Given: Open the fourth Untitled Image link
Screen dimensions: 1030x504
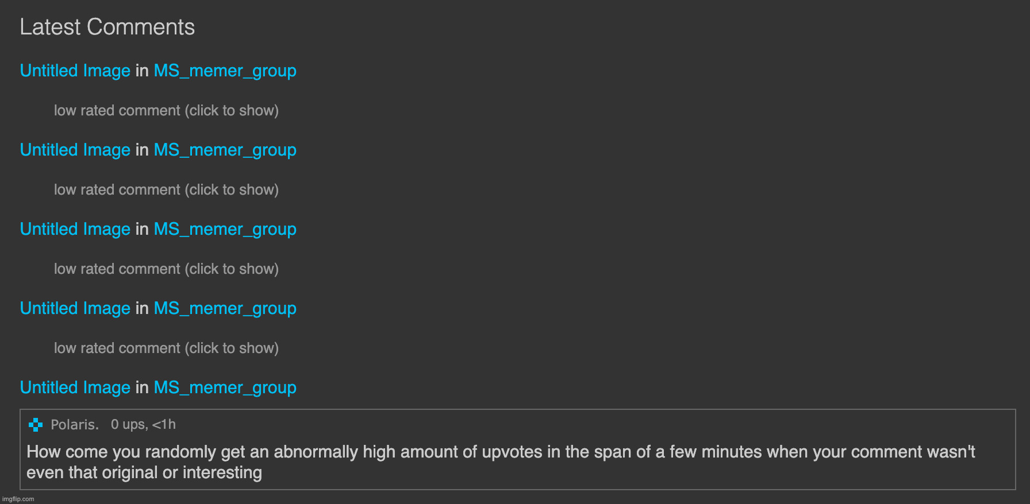Looking at the screenshot, I should 75,308.
